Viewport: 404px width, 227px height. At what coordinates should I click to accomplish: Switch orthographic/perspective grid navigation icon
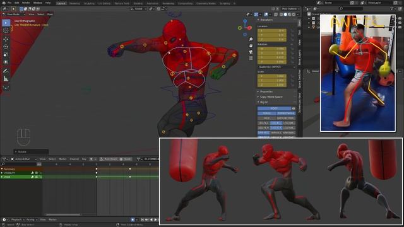pos(251,59)
